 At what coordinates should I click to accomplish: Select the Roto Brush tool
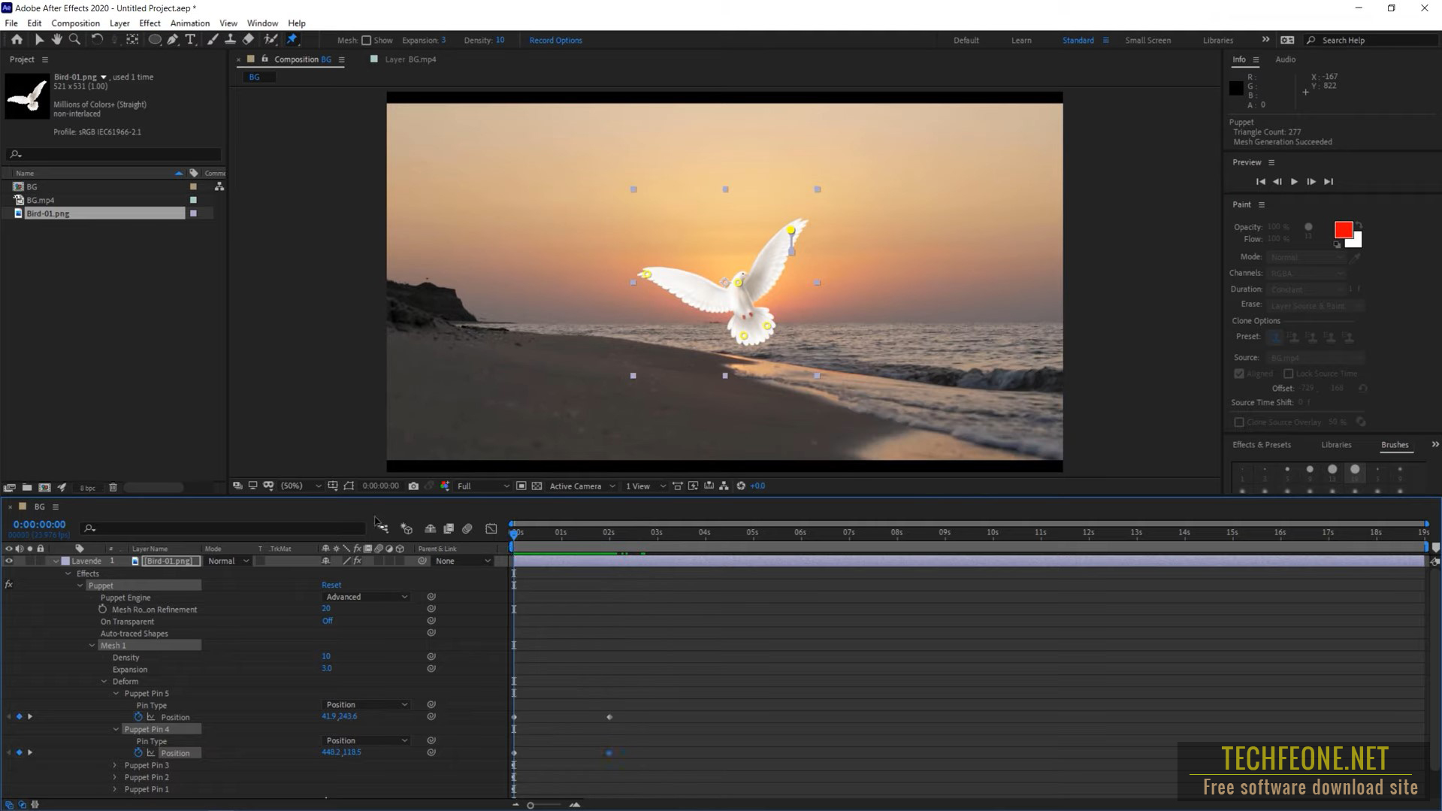[271, 40]
